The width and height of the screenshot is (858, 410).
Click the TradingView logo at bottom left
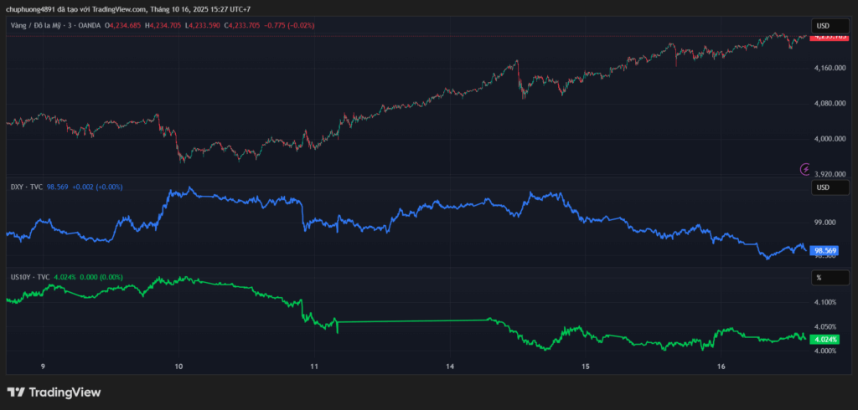point(54,392)
